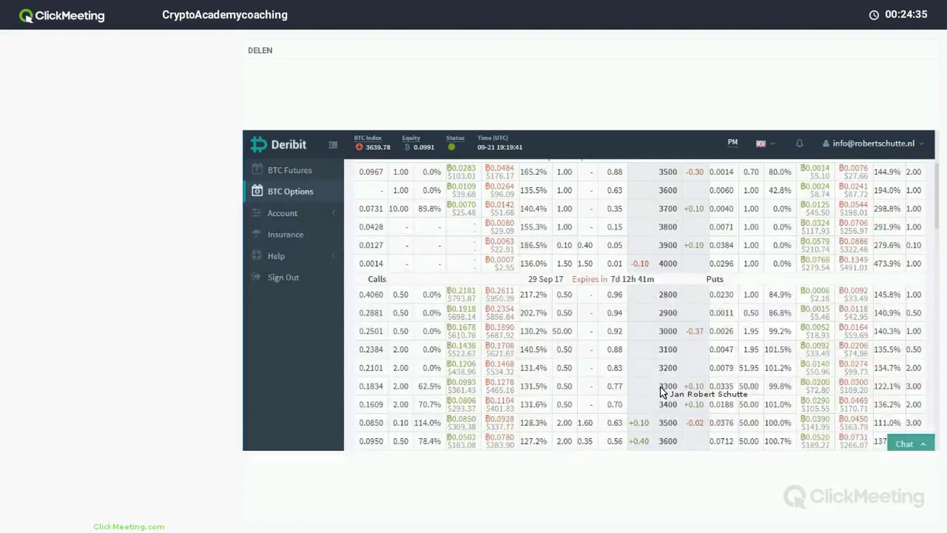Click the ClickMeeting logo

point(62,15)
